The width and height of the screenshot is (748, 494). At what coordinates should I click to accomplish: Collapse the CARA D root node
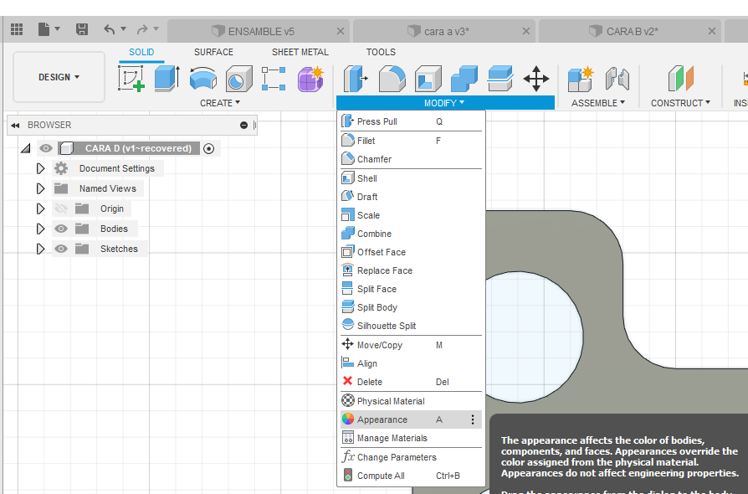(26, 148)
